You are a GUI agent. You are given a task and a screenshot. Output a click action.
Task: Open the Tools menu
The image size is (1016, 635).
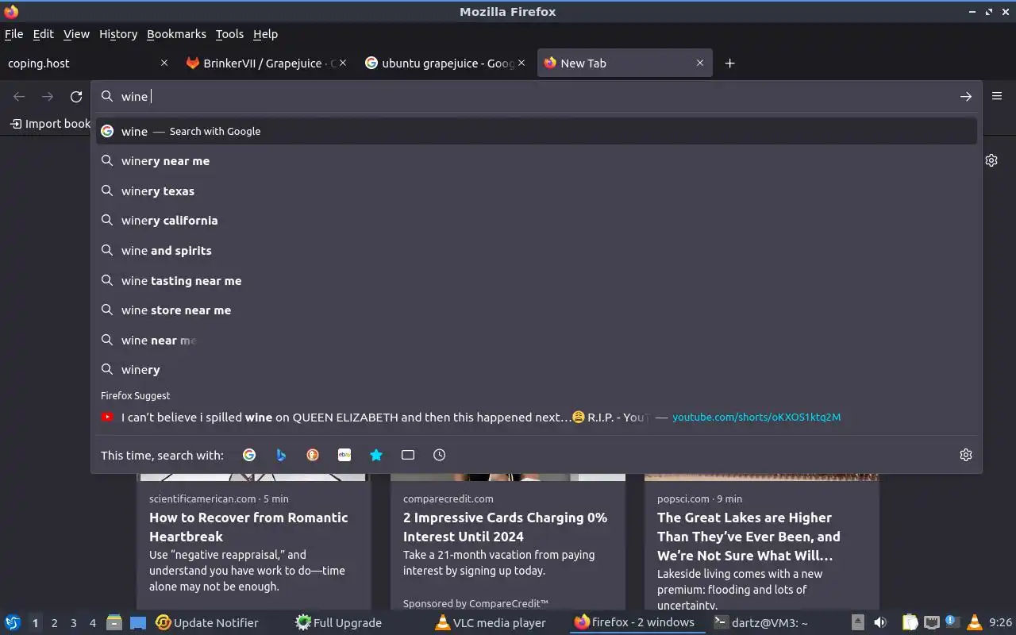pyautogui.click(x=229, y=34)
